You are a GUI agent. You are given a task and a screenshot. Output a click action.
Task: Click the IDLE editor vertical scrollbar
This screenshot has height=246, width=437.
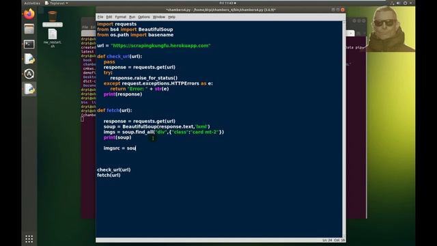(344, 129)
